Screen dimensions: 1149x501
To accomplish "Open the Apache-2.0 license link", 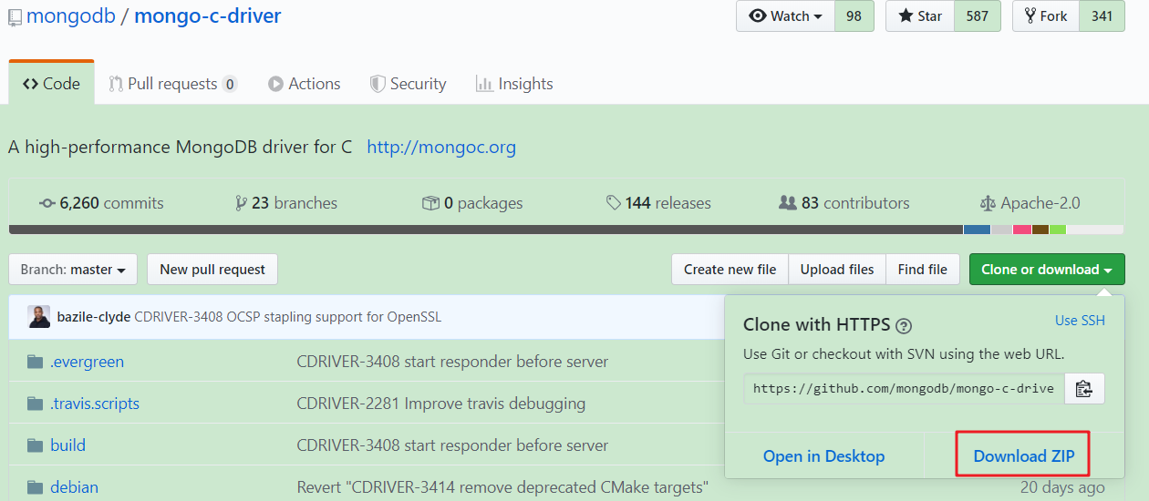I will click(1030, 203).
